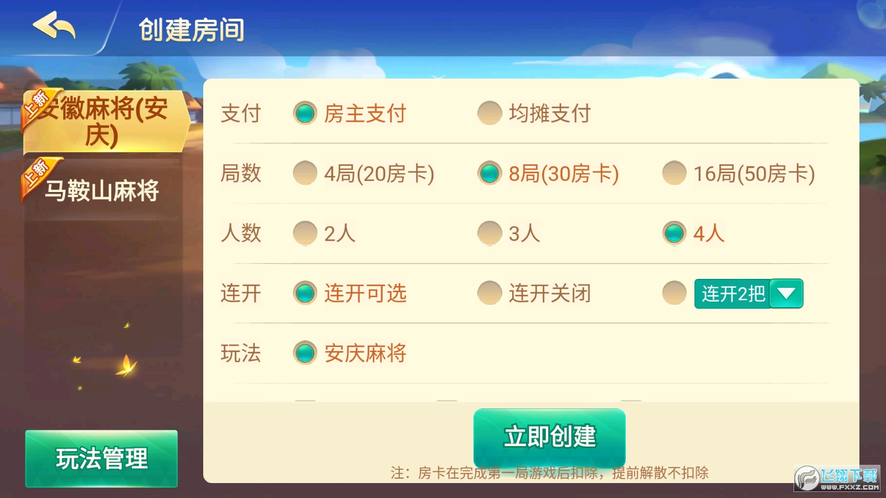Switch to 马鞍山麻将 tab
886x498 pixels.
pos(102,190)
